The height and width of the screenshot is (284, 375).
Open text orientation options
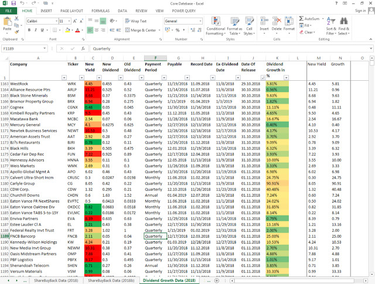pyautogui.click(x=112, y=21)
